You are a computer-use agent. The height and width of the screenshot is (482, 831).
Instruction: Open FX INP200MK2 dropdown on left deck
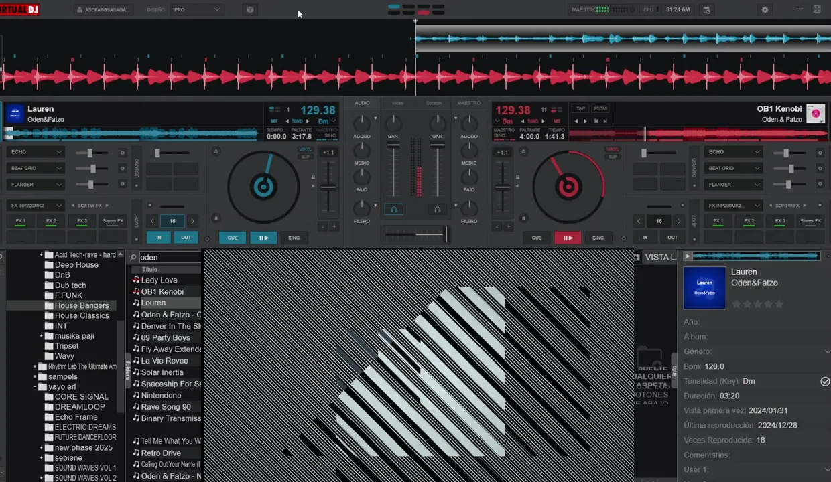point(36,206)
